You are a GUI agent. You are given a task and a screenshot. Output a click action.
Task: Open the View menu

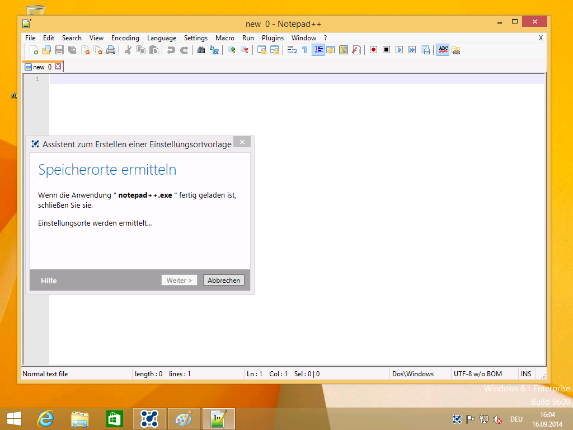[x=96, y=38]
